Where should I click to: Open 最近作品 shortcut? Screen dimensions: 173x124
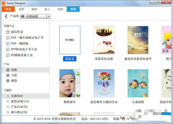pos(17,32)
